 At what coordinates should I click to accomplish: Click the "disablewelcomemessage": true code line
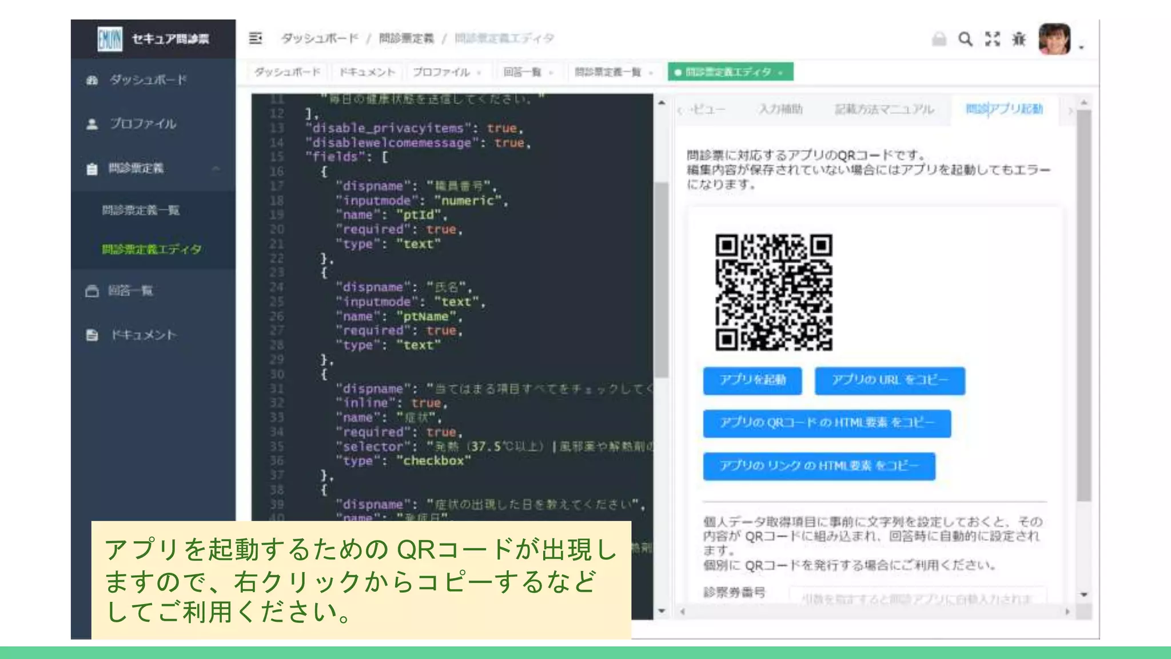click(419, 143)
